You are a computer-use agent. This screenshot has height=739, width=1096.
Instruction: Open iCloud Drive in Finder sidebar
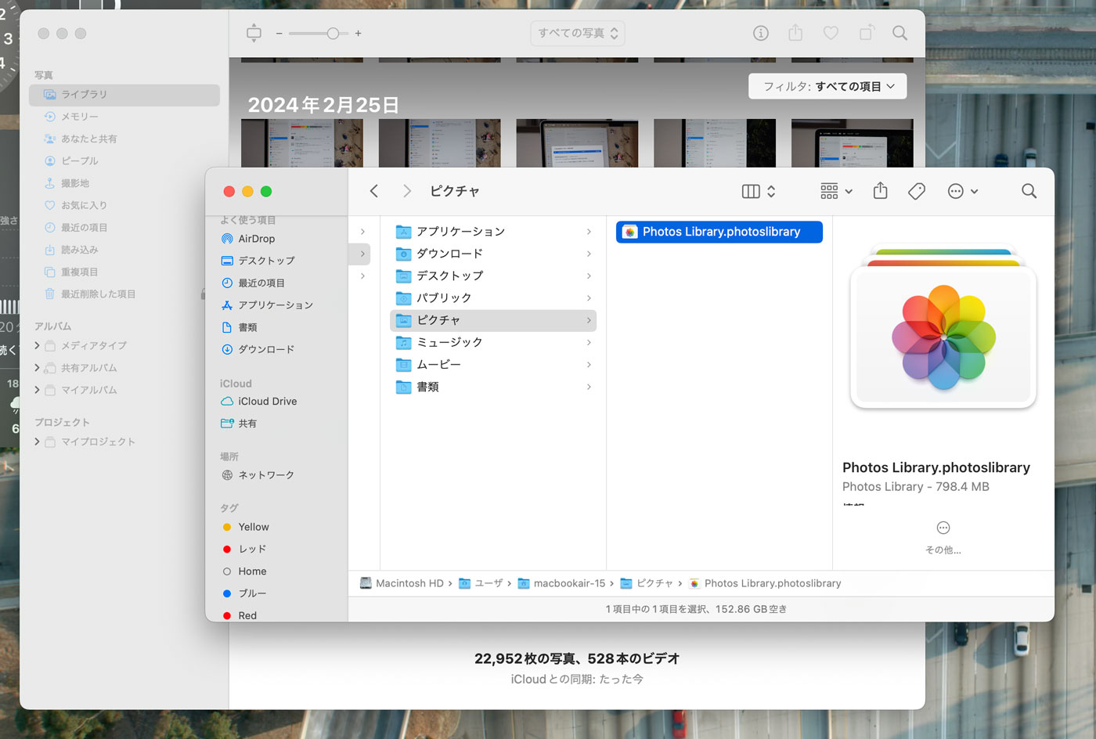tap(267, 401)
